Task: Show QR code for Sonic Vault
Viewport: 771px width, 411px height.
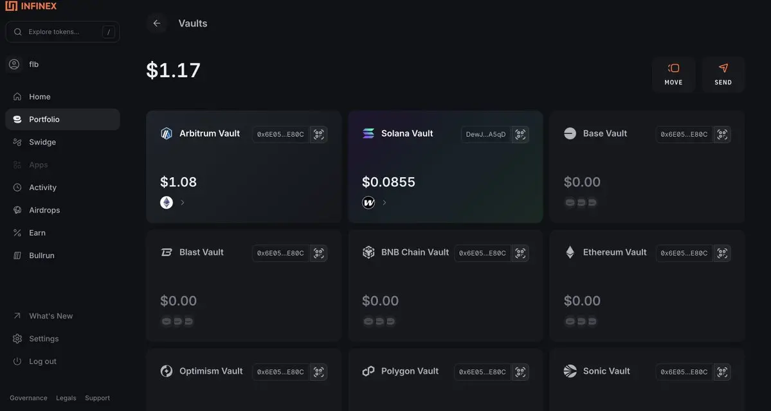Action: coord(722,372)
